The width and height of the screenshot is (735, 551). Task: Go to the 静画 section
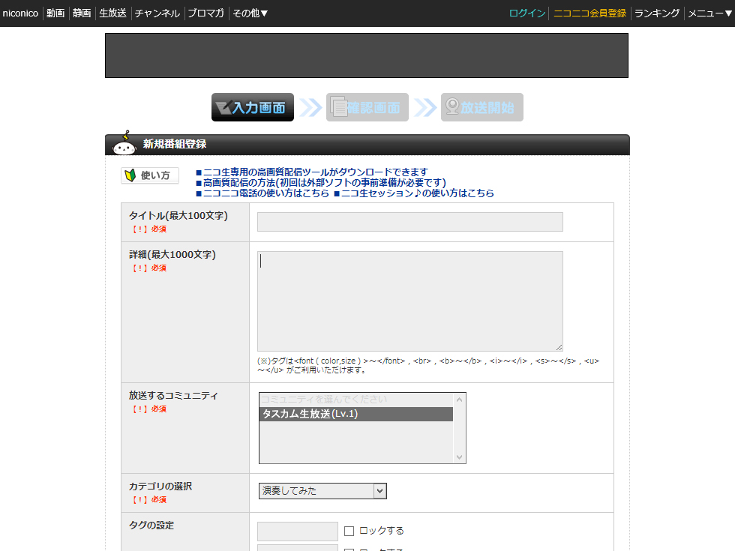82,13
